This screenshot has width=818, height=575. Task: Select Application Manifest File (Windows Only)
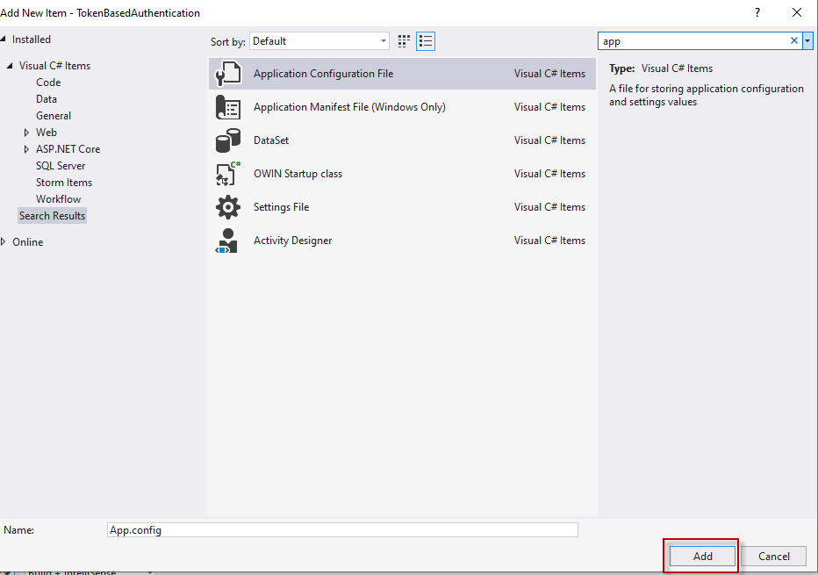click(x=349, y=107)
